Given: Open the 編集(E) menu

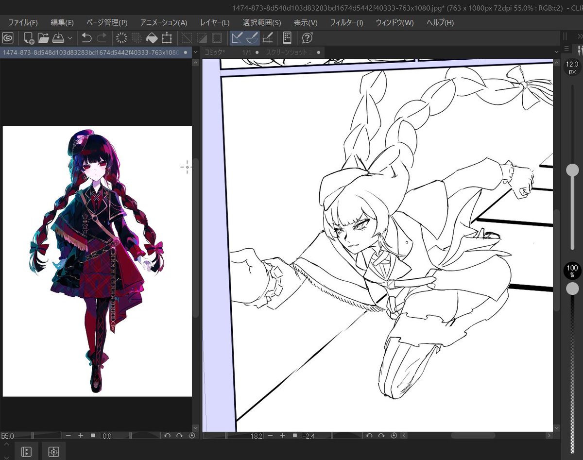Looking at the screenshot, I should 62,22.
